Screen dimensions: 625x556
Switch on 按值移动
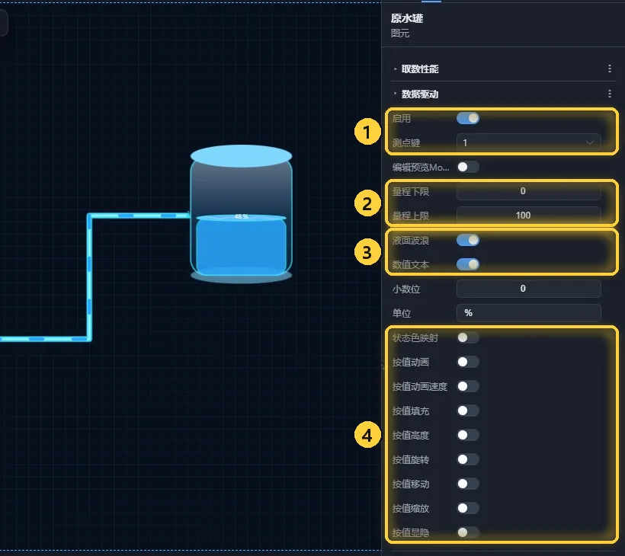468,484
